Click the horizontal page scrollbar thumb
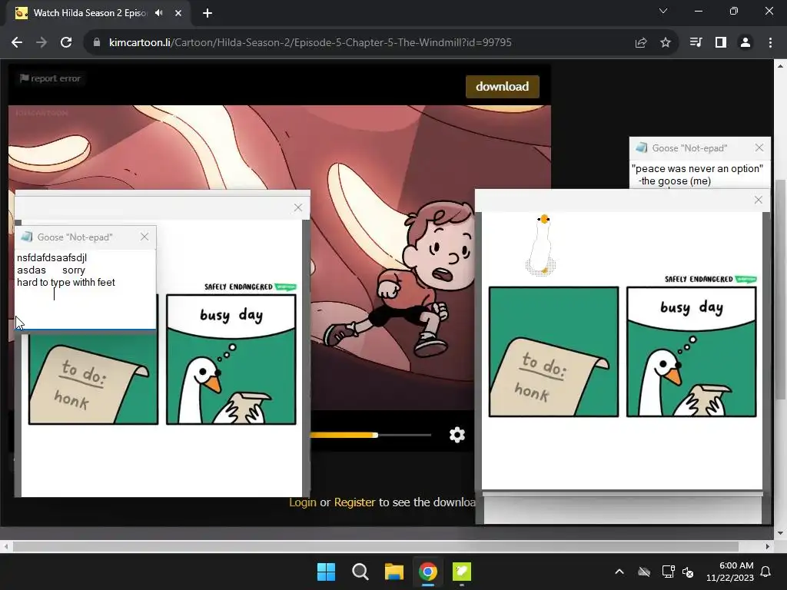Screen dimensions: 787x590 [375, 546]
